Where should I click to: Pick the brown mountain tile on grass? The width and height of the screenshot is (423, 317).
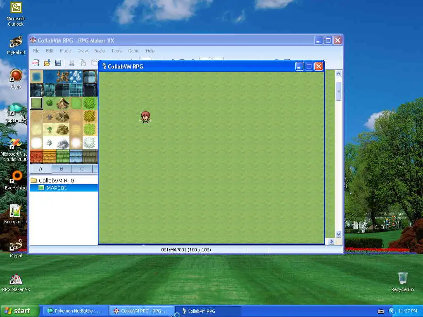pos(63,103)
